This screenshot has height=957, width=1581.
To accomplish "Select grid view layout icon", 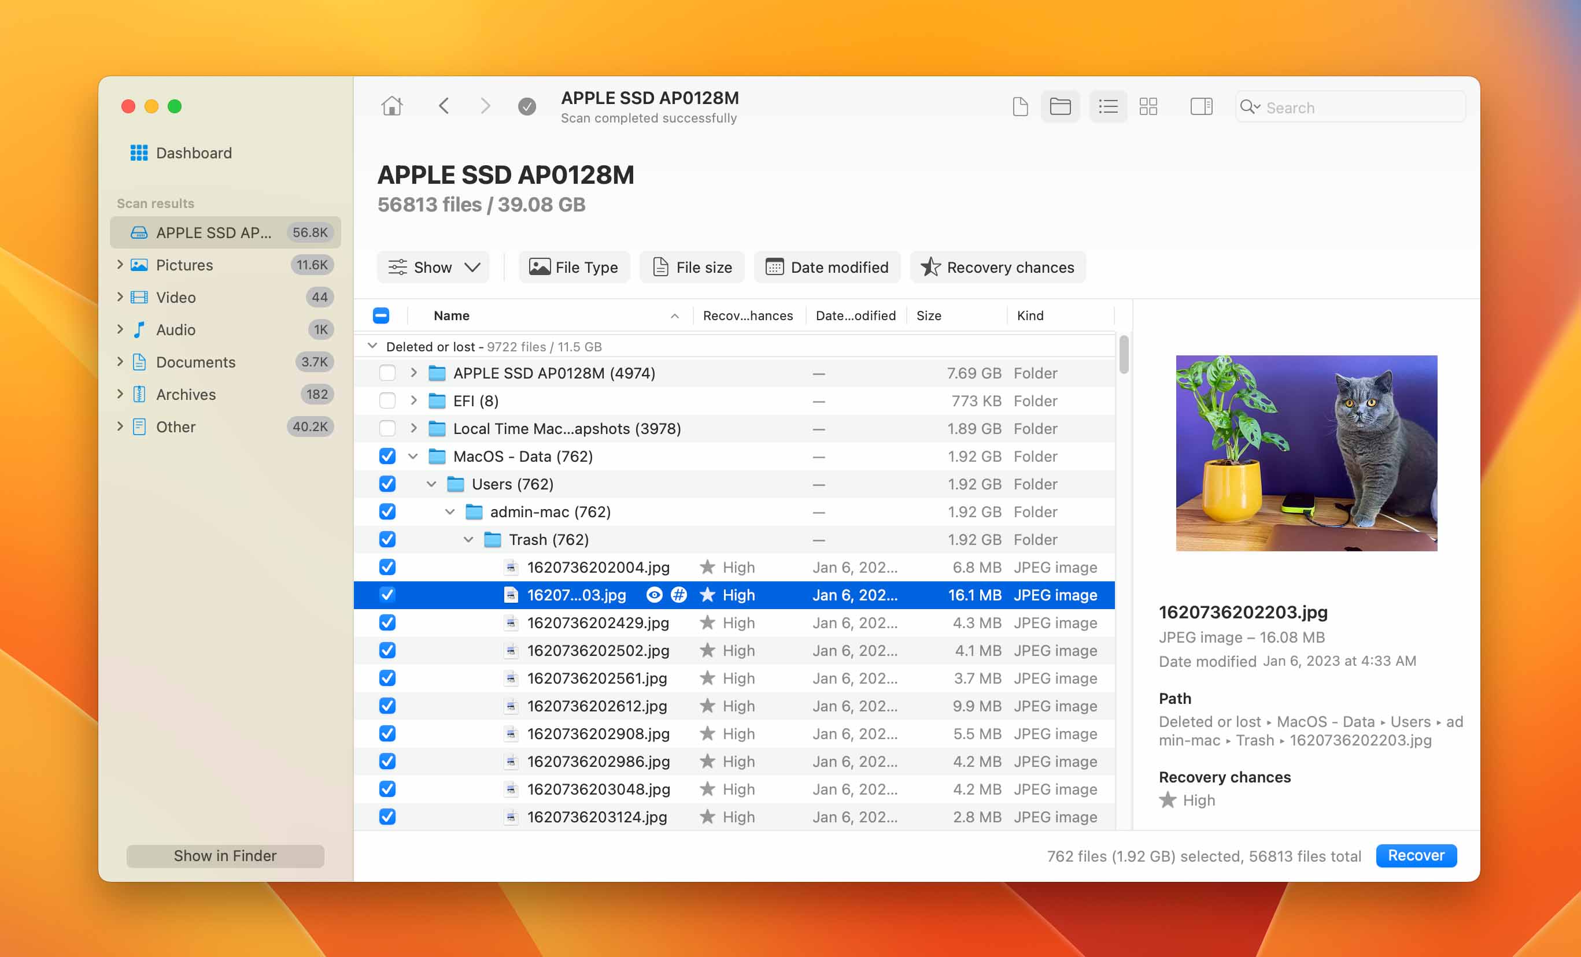I will [x=1148, y=106].
